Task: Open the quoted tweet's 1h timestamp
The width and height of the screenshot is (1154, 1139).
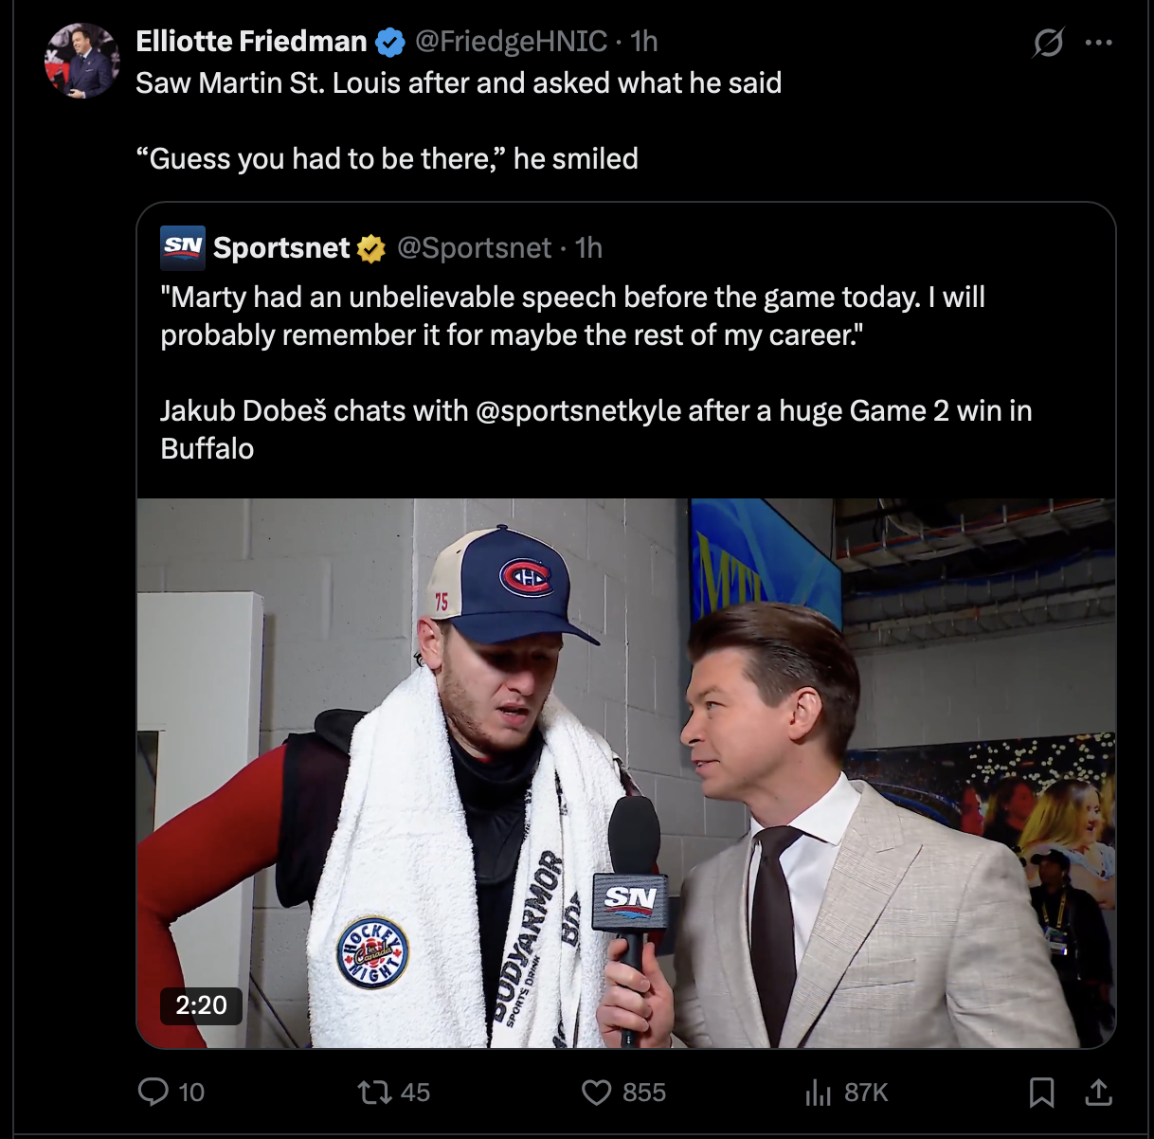Action: point(588,248)
